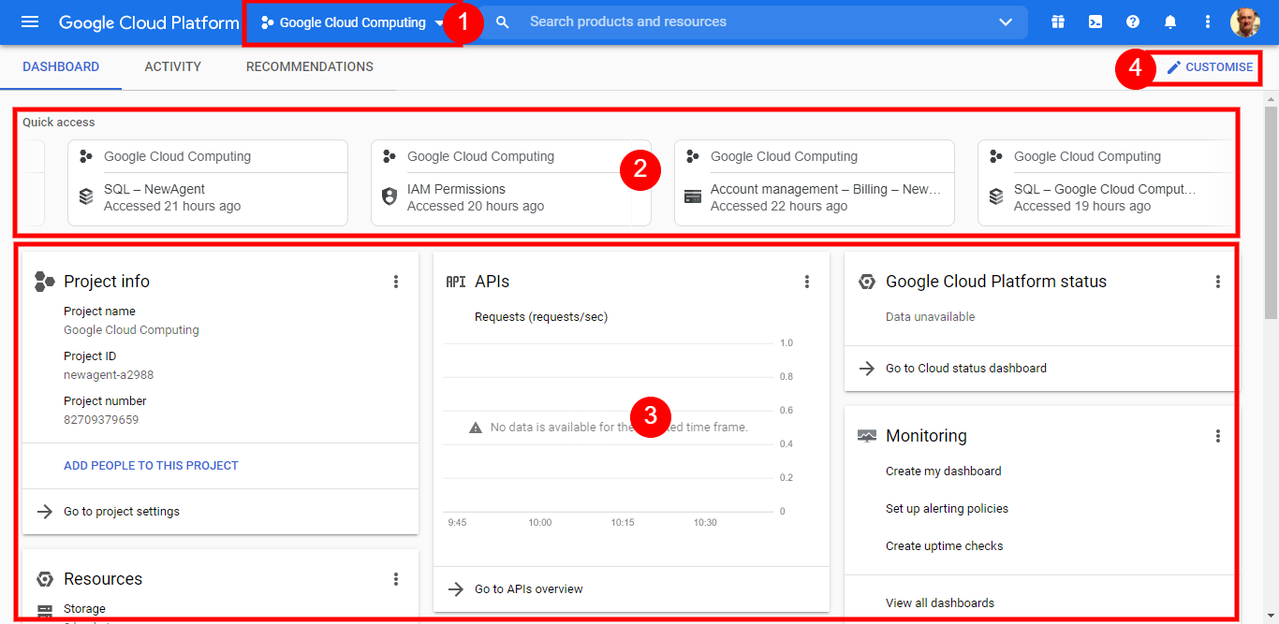This screenshot has width=1279, height=624.
Task: Click the Resources heading icon
Action: coord(44,579)
